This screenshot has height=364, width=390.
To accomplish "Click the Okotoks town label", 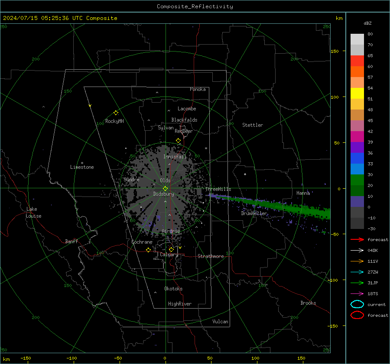I will [173, 289].
